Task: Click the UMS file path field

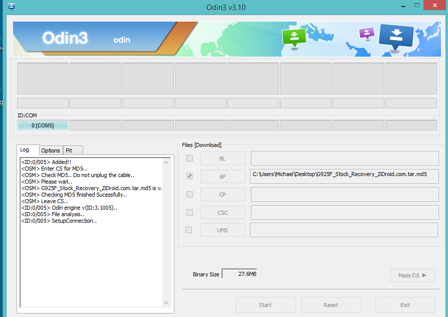Action: 344,230
